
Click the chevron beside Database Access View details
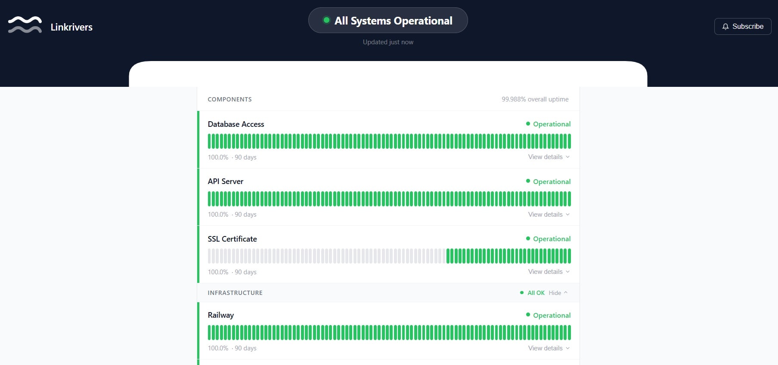567,157
